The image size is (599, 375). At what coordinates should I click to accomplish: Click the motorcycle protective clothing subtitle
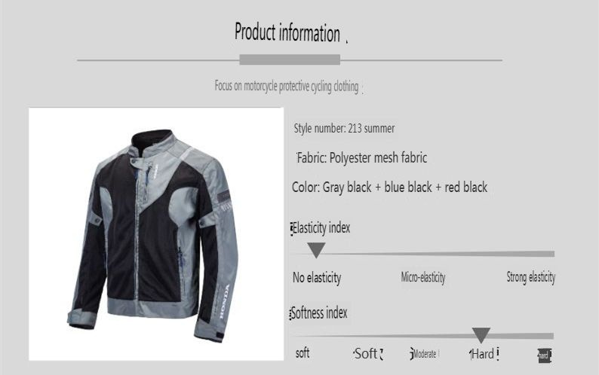pos(287,86)
